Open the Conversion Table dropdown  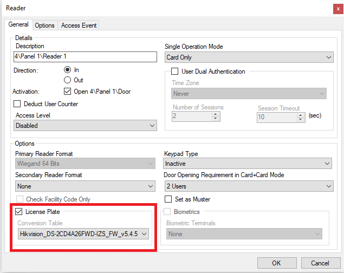point(83,234)
